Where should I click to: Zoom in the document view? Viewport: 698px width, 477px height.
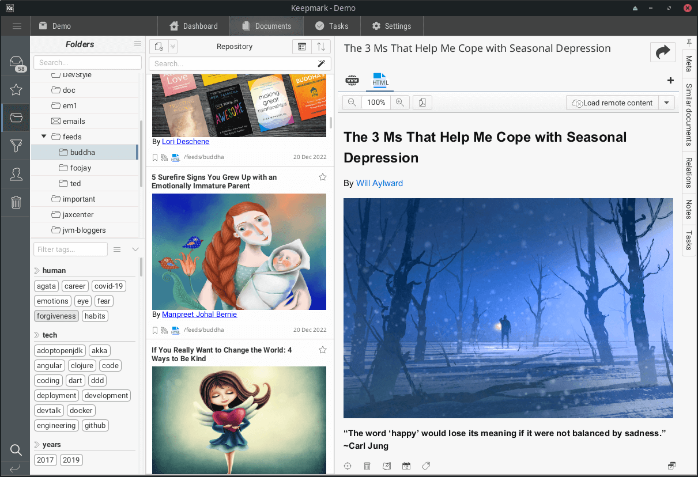(399, 103)
